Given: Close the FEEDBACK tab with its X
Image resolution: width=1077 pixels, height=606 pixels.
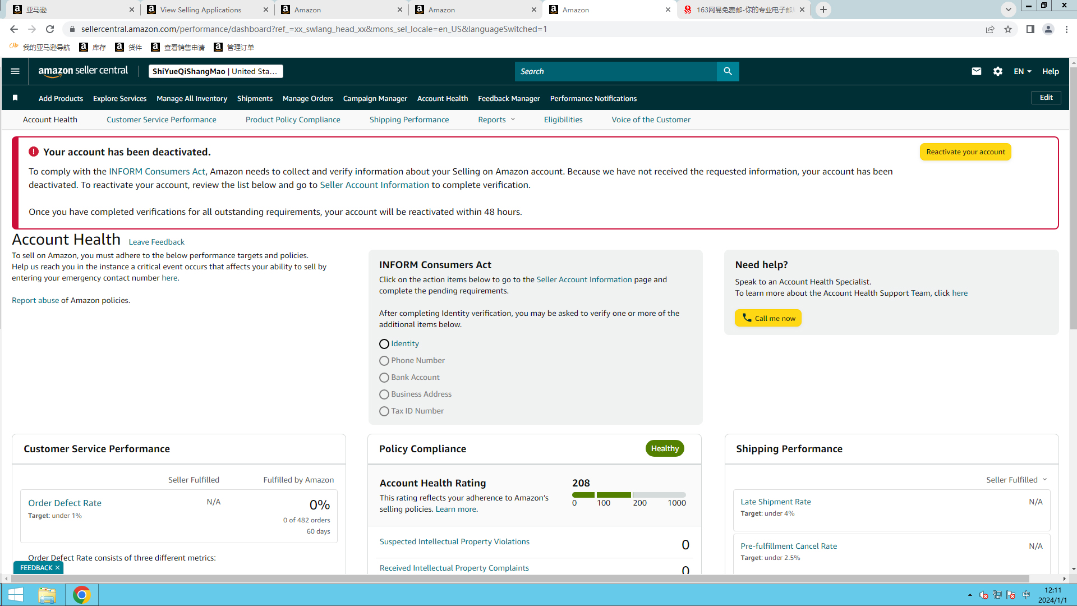Looking at the screenshot, I should coord(57,568).
